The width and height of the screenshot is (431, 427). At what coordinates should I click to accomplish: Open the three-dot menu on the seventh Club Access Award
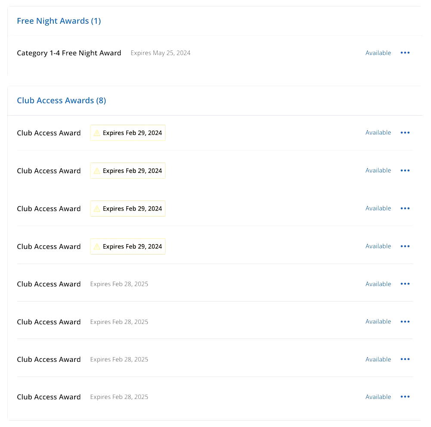click(405, 359)
